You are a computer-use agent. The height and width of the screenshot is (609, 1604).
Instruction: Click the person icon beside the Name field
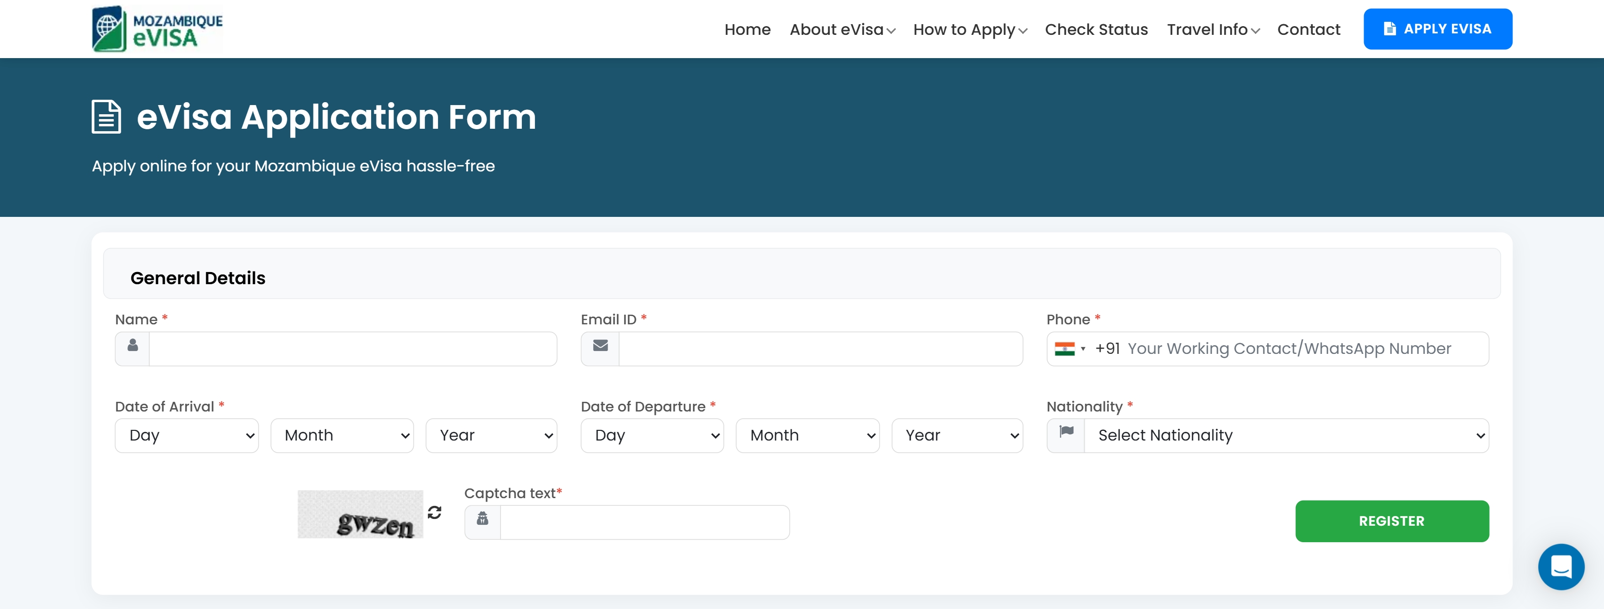[133, 345]
